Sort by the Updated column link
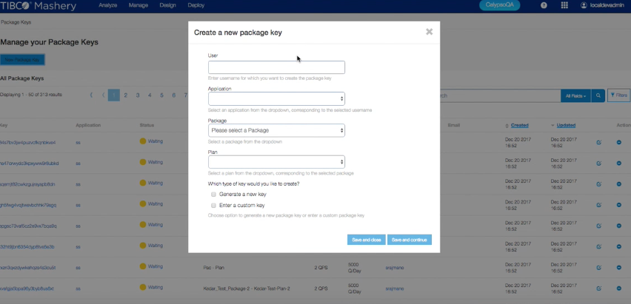631x304 pixels. (x=566, y=126)
